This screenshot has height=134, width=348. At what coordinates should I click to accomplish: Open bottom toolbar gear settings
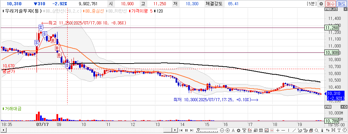coord(239,130)
